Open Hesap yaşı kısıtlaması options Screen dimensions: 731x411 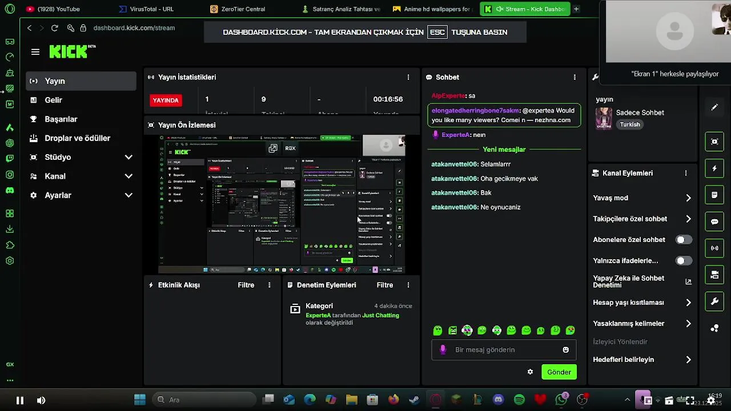(x=642, y=303)
